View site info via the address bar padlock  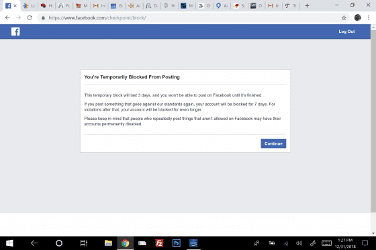coord(43,17)
